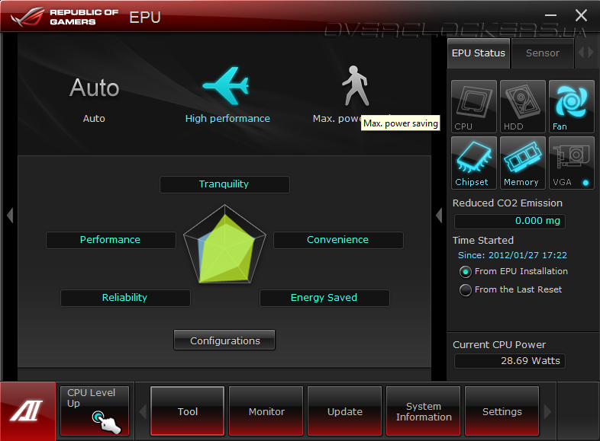Collapse the left panel with arrow
Viewport: 600px width, 441px height.
point(11,216)
